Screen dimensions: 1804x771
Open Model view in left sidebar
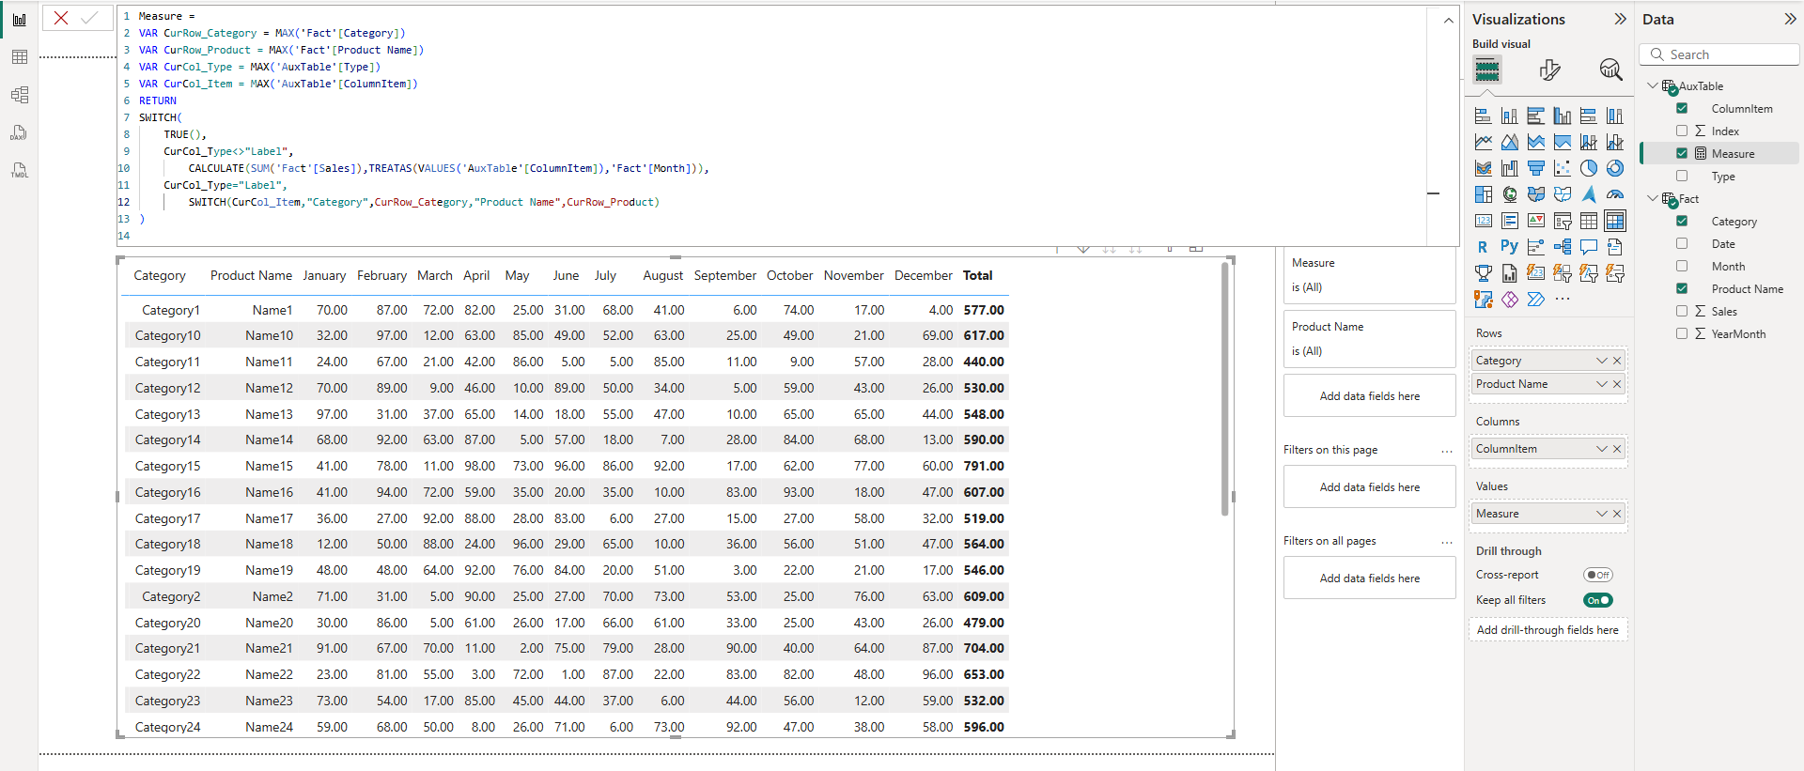coord(19,95)
